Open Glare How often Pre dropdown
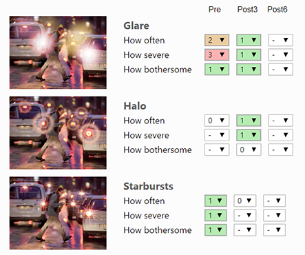 point(217,40)
